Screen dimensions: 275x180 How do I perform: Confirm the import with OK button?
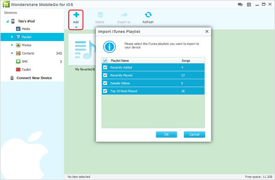point(166,134)
